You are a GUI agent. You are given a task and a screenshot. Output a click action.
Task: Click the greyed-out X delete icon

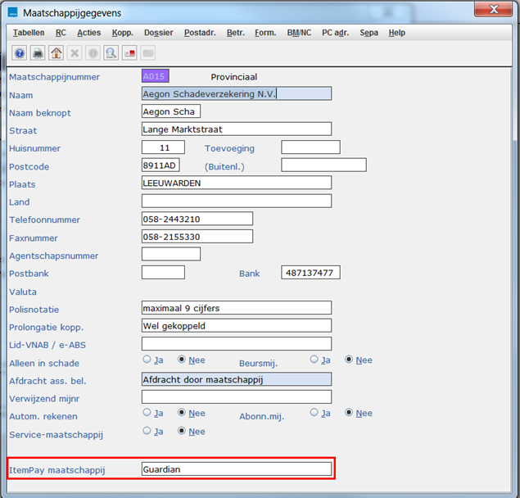[75, 53]
